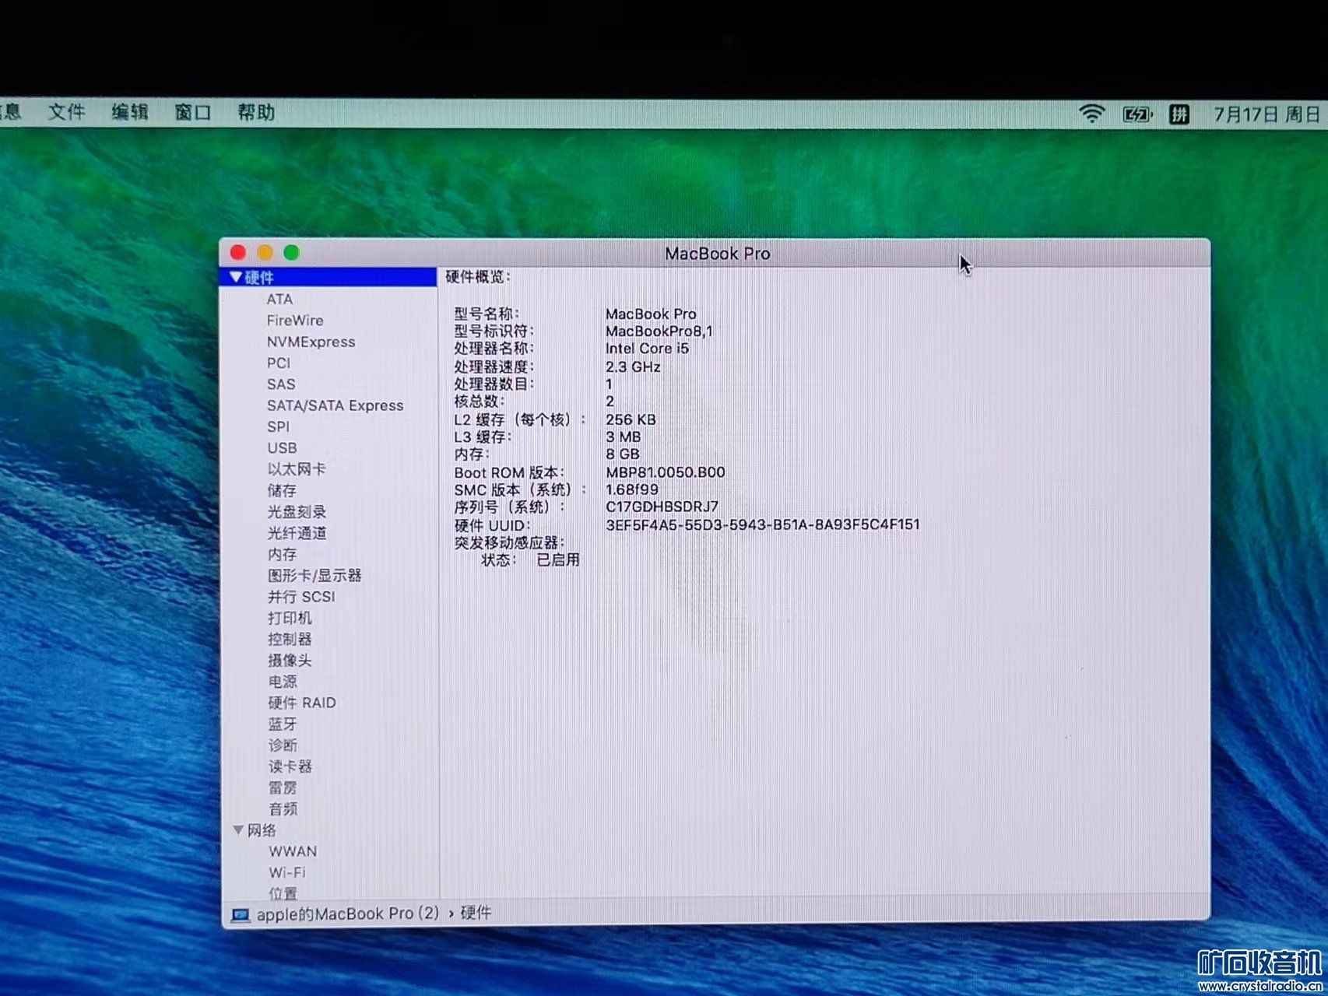Screen dimensions: 1328x996
Task: Click the hardware UUID value
Action: click(x=762, y=524)
